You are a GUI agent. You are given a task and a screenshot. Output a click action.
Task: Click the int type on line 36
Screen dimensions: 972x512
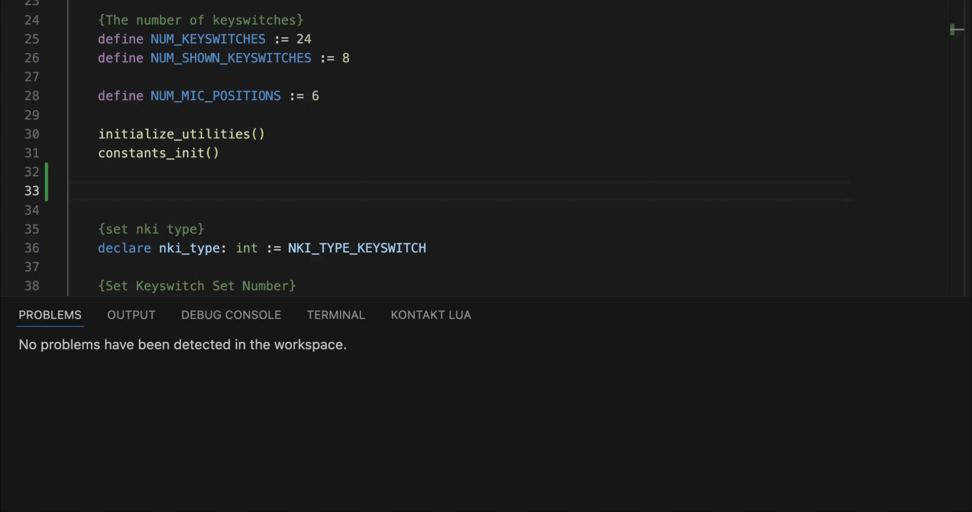(247, 248)
